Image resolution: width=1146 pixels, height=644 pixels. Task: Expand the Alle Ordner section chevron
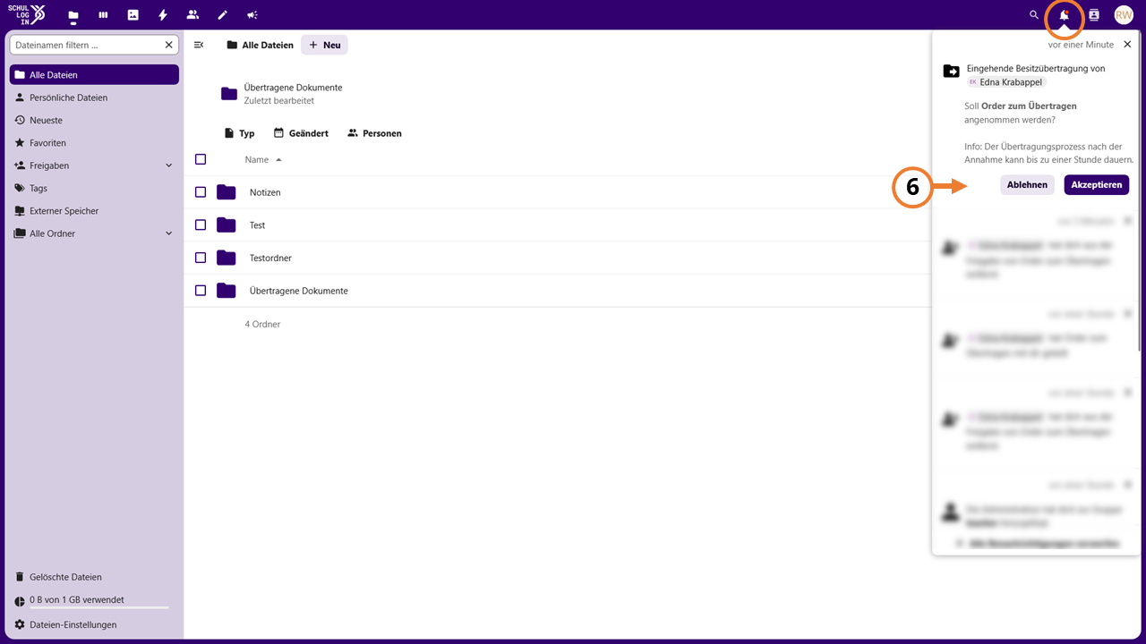[x=169, y=233]
